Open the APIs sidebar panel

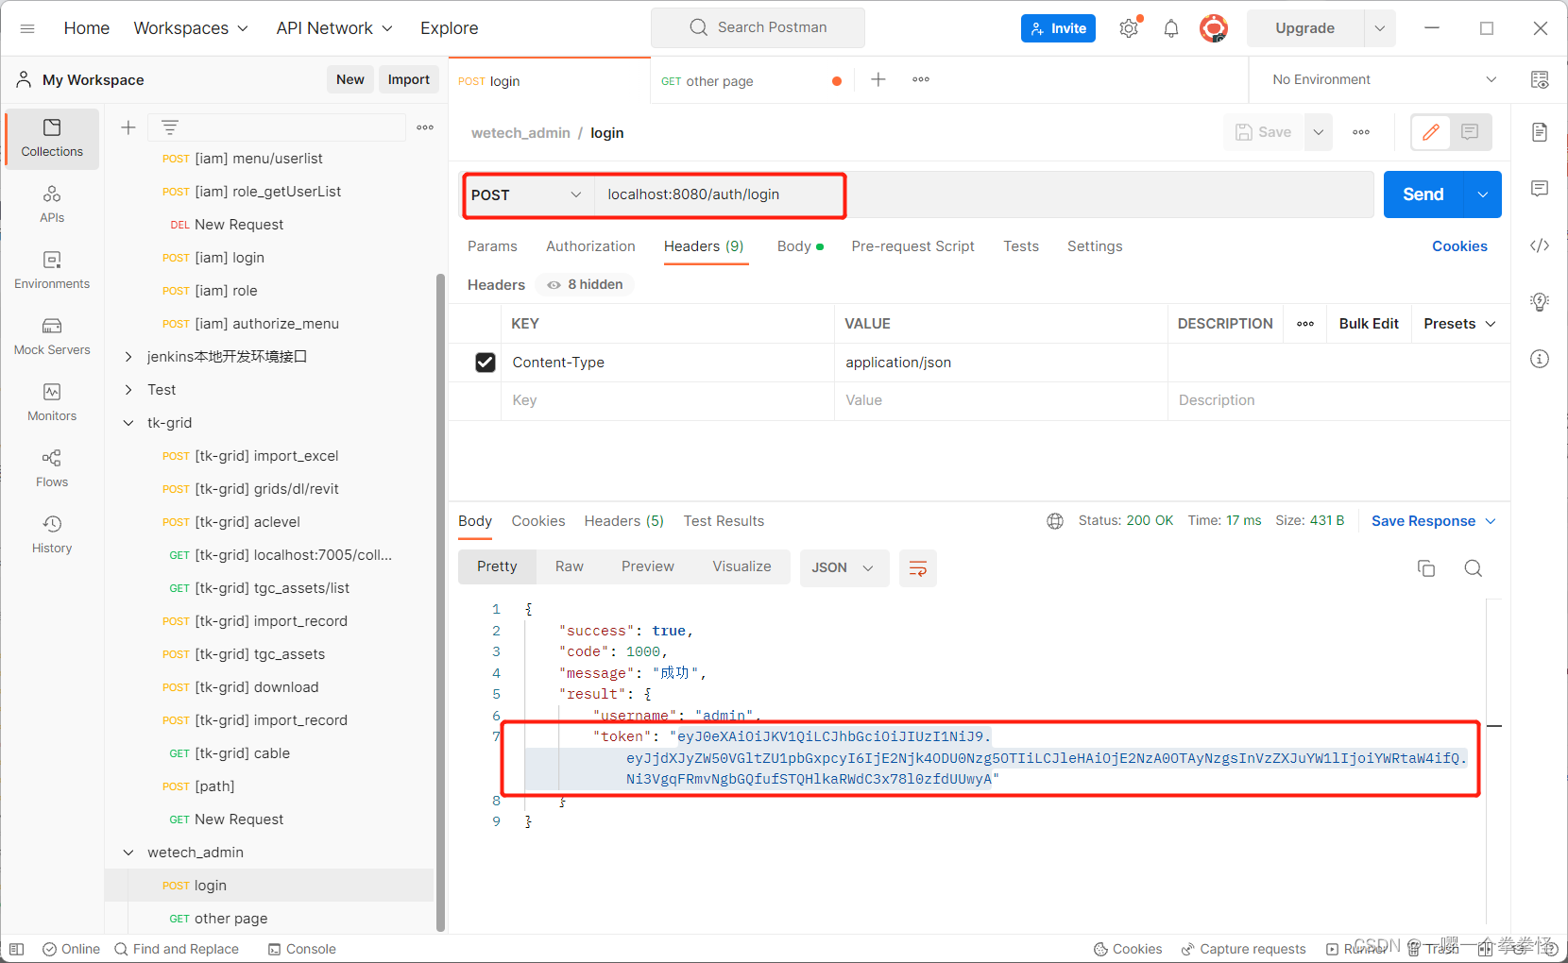52,204
